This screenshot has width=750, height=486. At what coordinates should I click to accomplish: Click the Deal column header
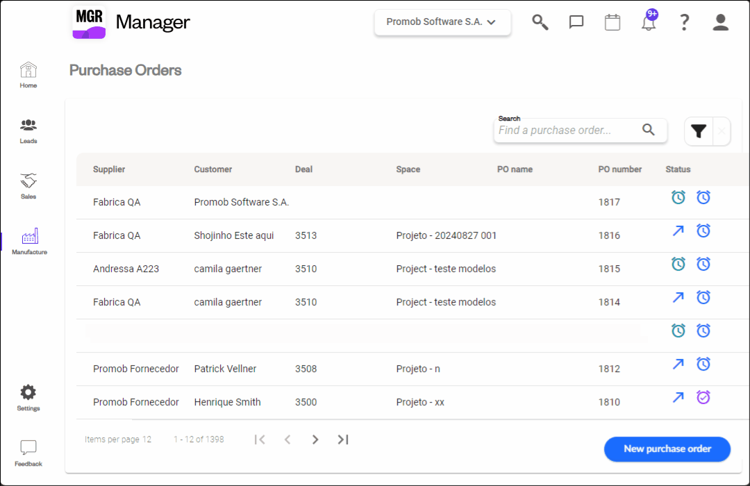303,169
